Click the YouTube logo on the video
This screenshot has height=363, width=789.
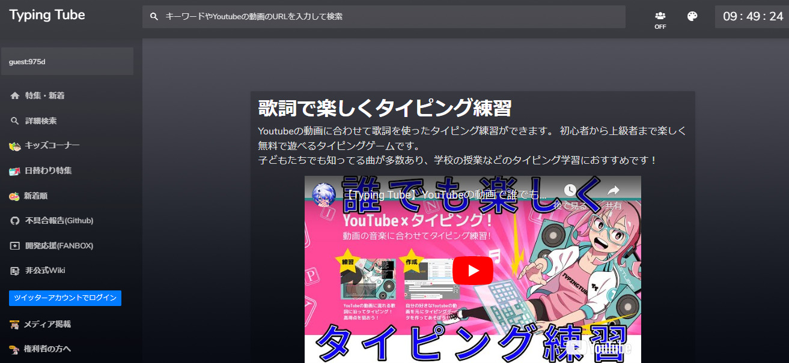click(599, 348)
